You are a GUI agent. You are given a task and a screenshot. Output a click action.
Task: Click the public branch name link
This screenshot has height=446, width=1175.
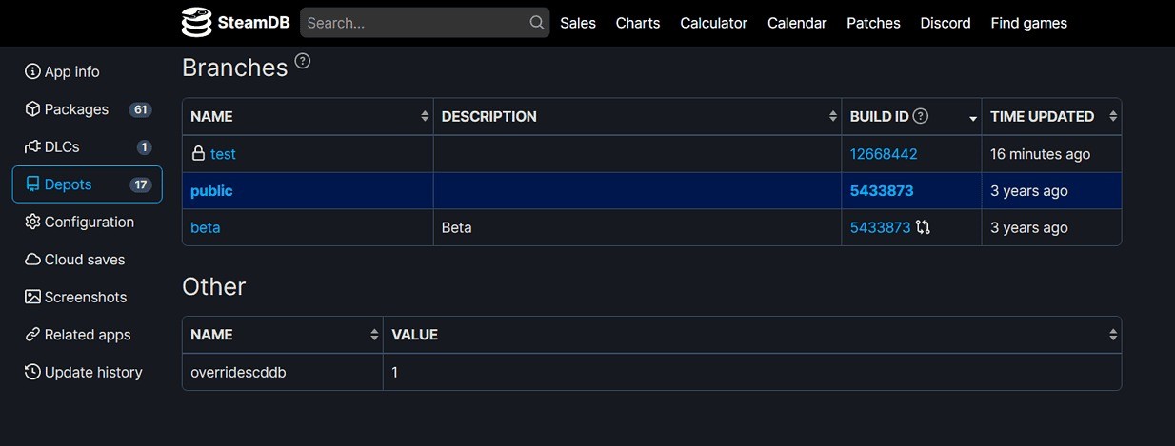pyautogui.click(x=211, y=191)
